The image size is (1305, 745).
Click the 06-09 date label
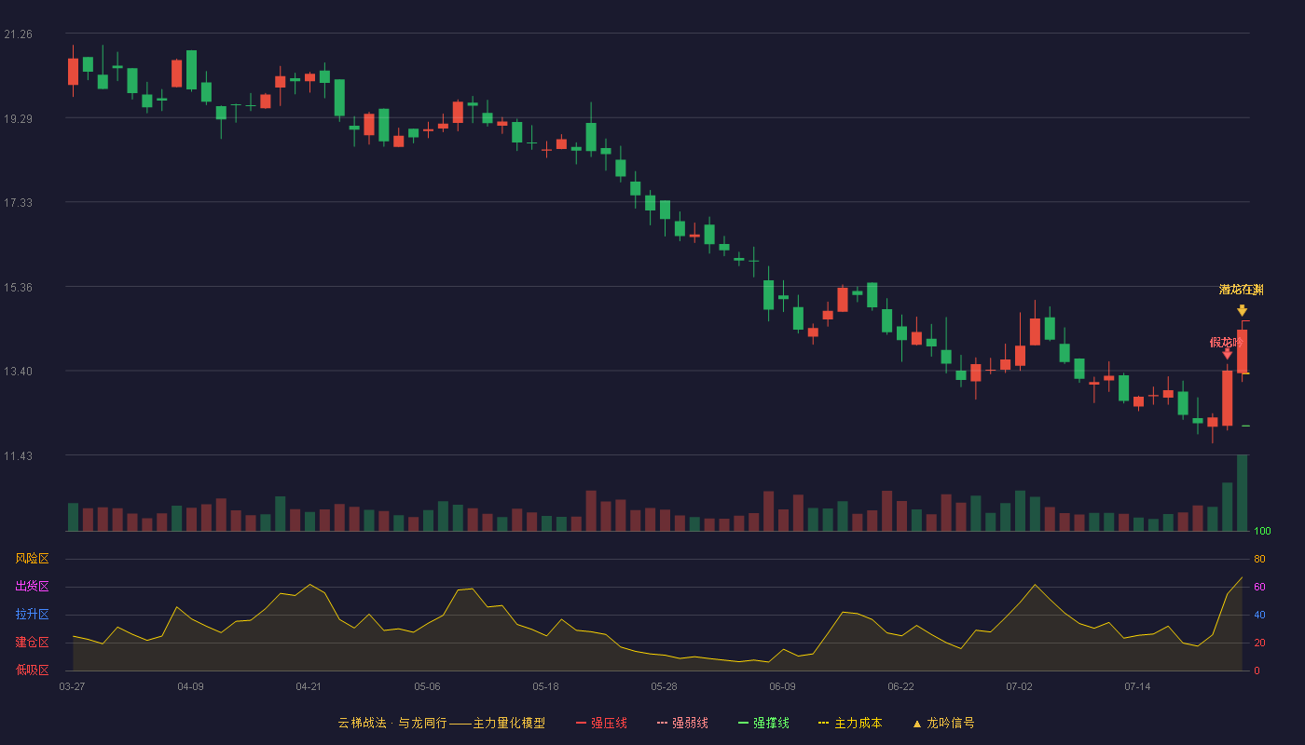pos(782,686)
